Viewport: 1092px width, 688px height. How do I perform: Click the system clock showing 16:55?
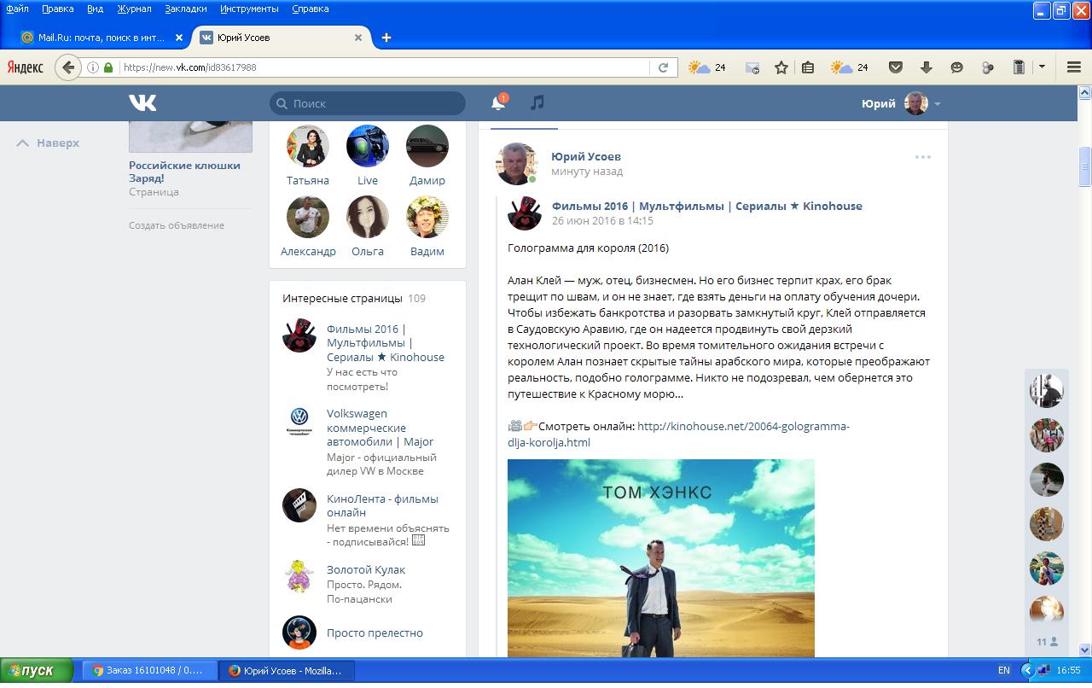(1068, 671)
